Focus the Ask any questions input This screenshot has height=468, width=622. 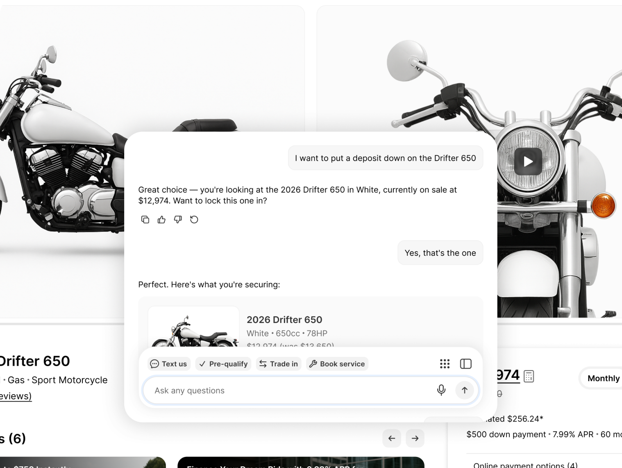pyautogui.click(x=287, y=391)
